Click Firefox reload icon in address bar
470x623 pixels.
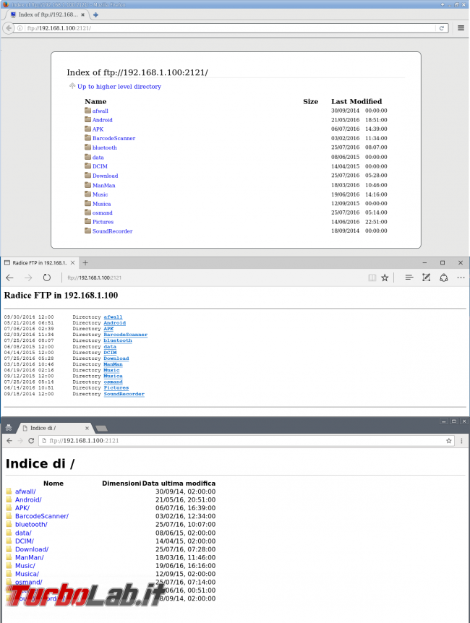click(441, 28)
